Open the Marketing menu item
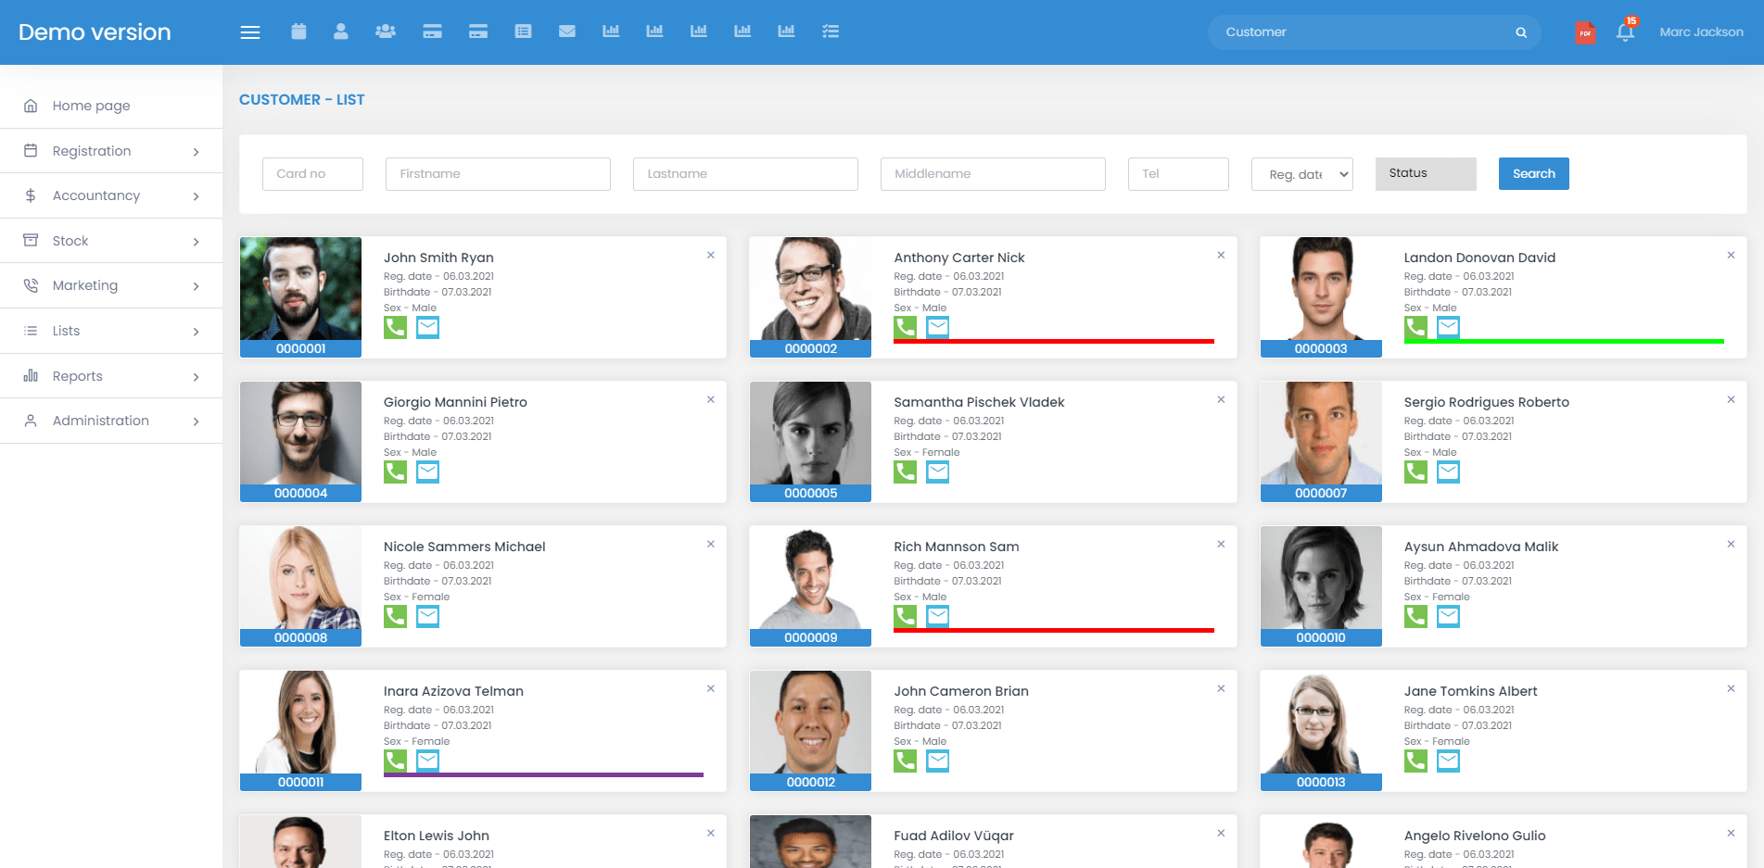 coord(111,285)
